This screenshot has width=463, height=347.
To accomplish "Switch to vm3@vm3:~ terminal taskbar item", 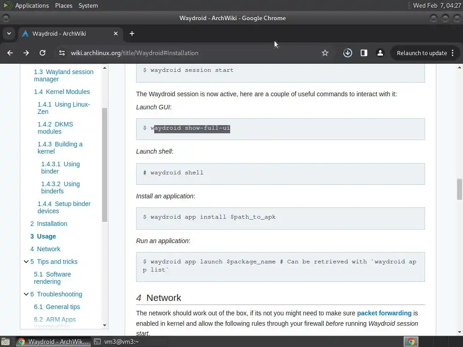I will [x=116, y=342].
